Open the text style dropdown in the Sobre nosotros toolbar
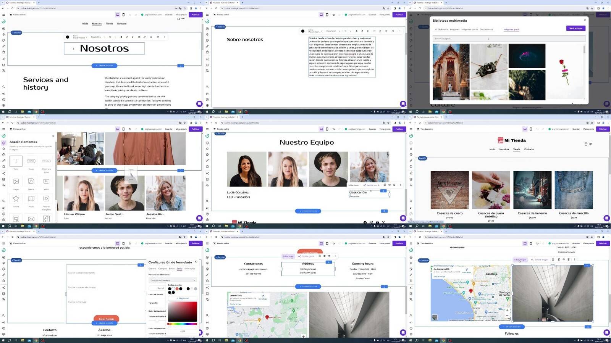Image resolution: width=611 pixels, height=343 pixels. (315, 31)
